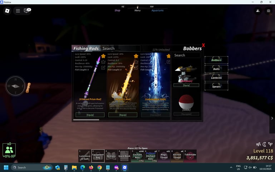Click the Fishing Rods search field
275x172 pixels.
[120, 49]
